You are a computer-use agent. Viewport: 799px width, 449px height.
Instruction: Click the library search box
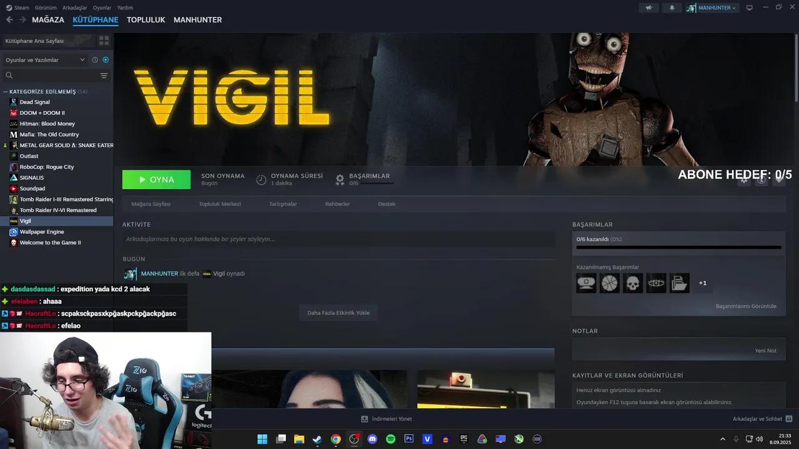pos(51,75)
